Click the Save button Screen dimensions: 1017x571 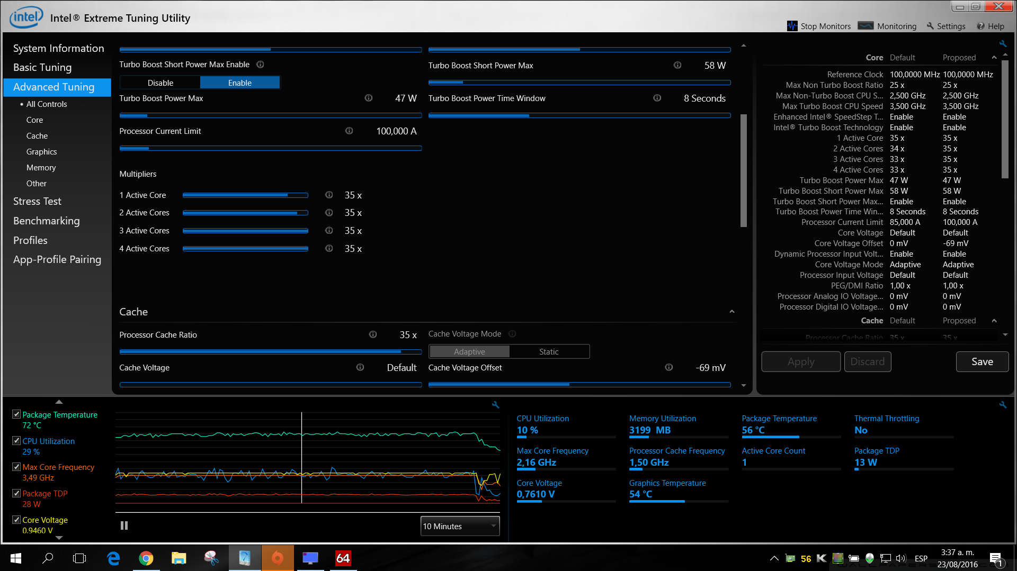coord(982,362)
